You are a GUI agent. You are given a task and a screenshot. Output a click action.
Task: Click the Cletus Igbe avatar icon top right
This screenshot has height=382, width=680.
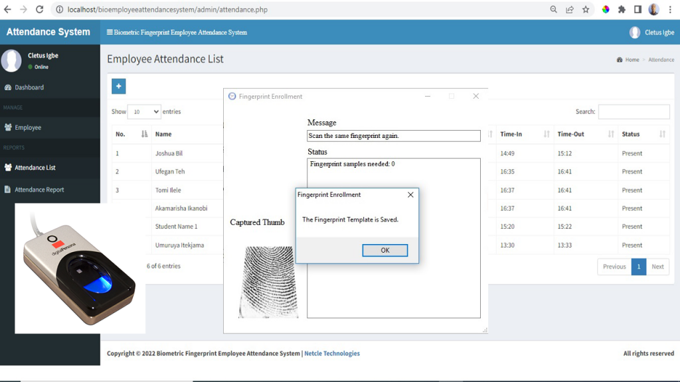(635, 31)
